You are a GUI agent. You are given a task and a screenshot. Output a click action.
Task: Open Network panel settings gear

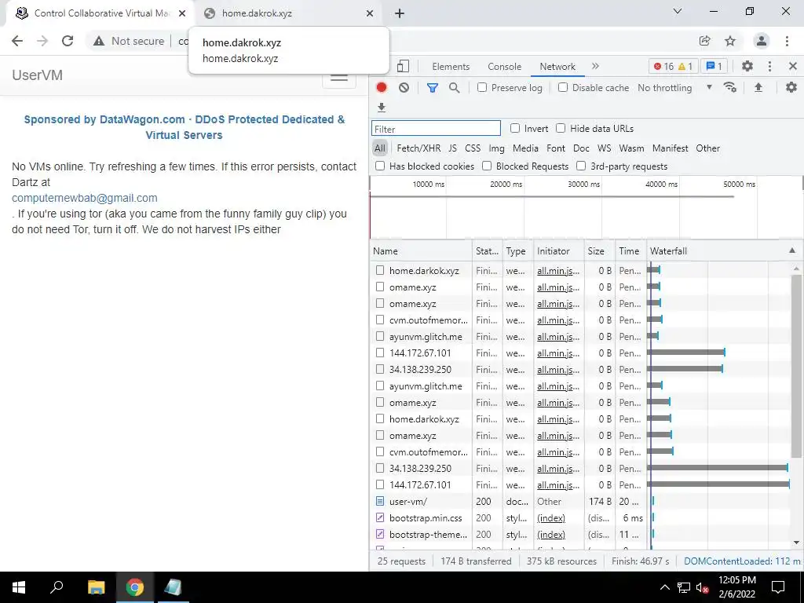(x=791, y=87)
